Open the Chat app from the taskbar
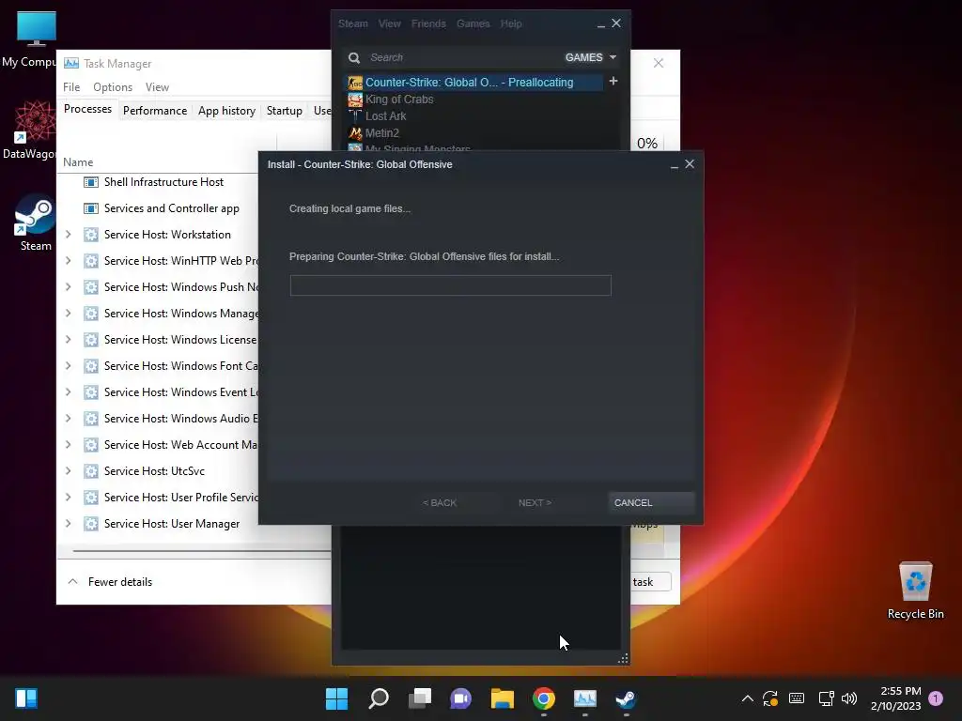The height and width of the screenshot is (721, 962). pos(460,698)
